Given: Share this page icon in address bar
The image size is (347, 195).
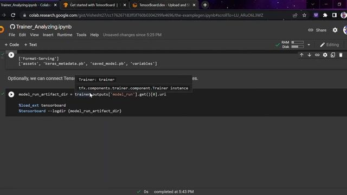Looking at the screenshot, I should [x=295, y=15].
